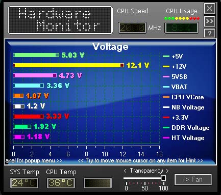Switch to the Fan panel
Image resolution: width=221 pixels, height=195 pixels.
pyautogui.click(x=193, y=180)
